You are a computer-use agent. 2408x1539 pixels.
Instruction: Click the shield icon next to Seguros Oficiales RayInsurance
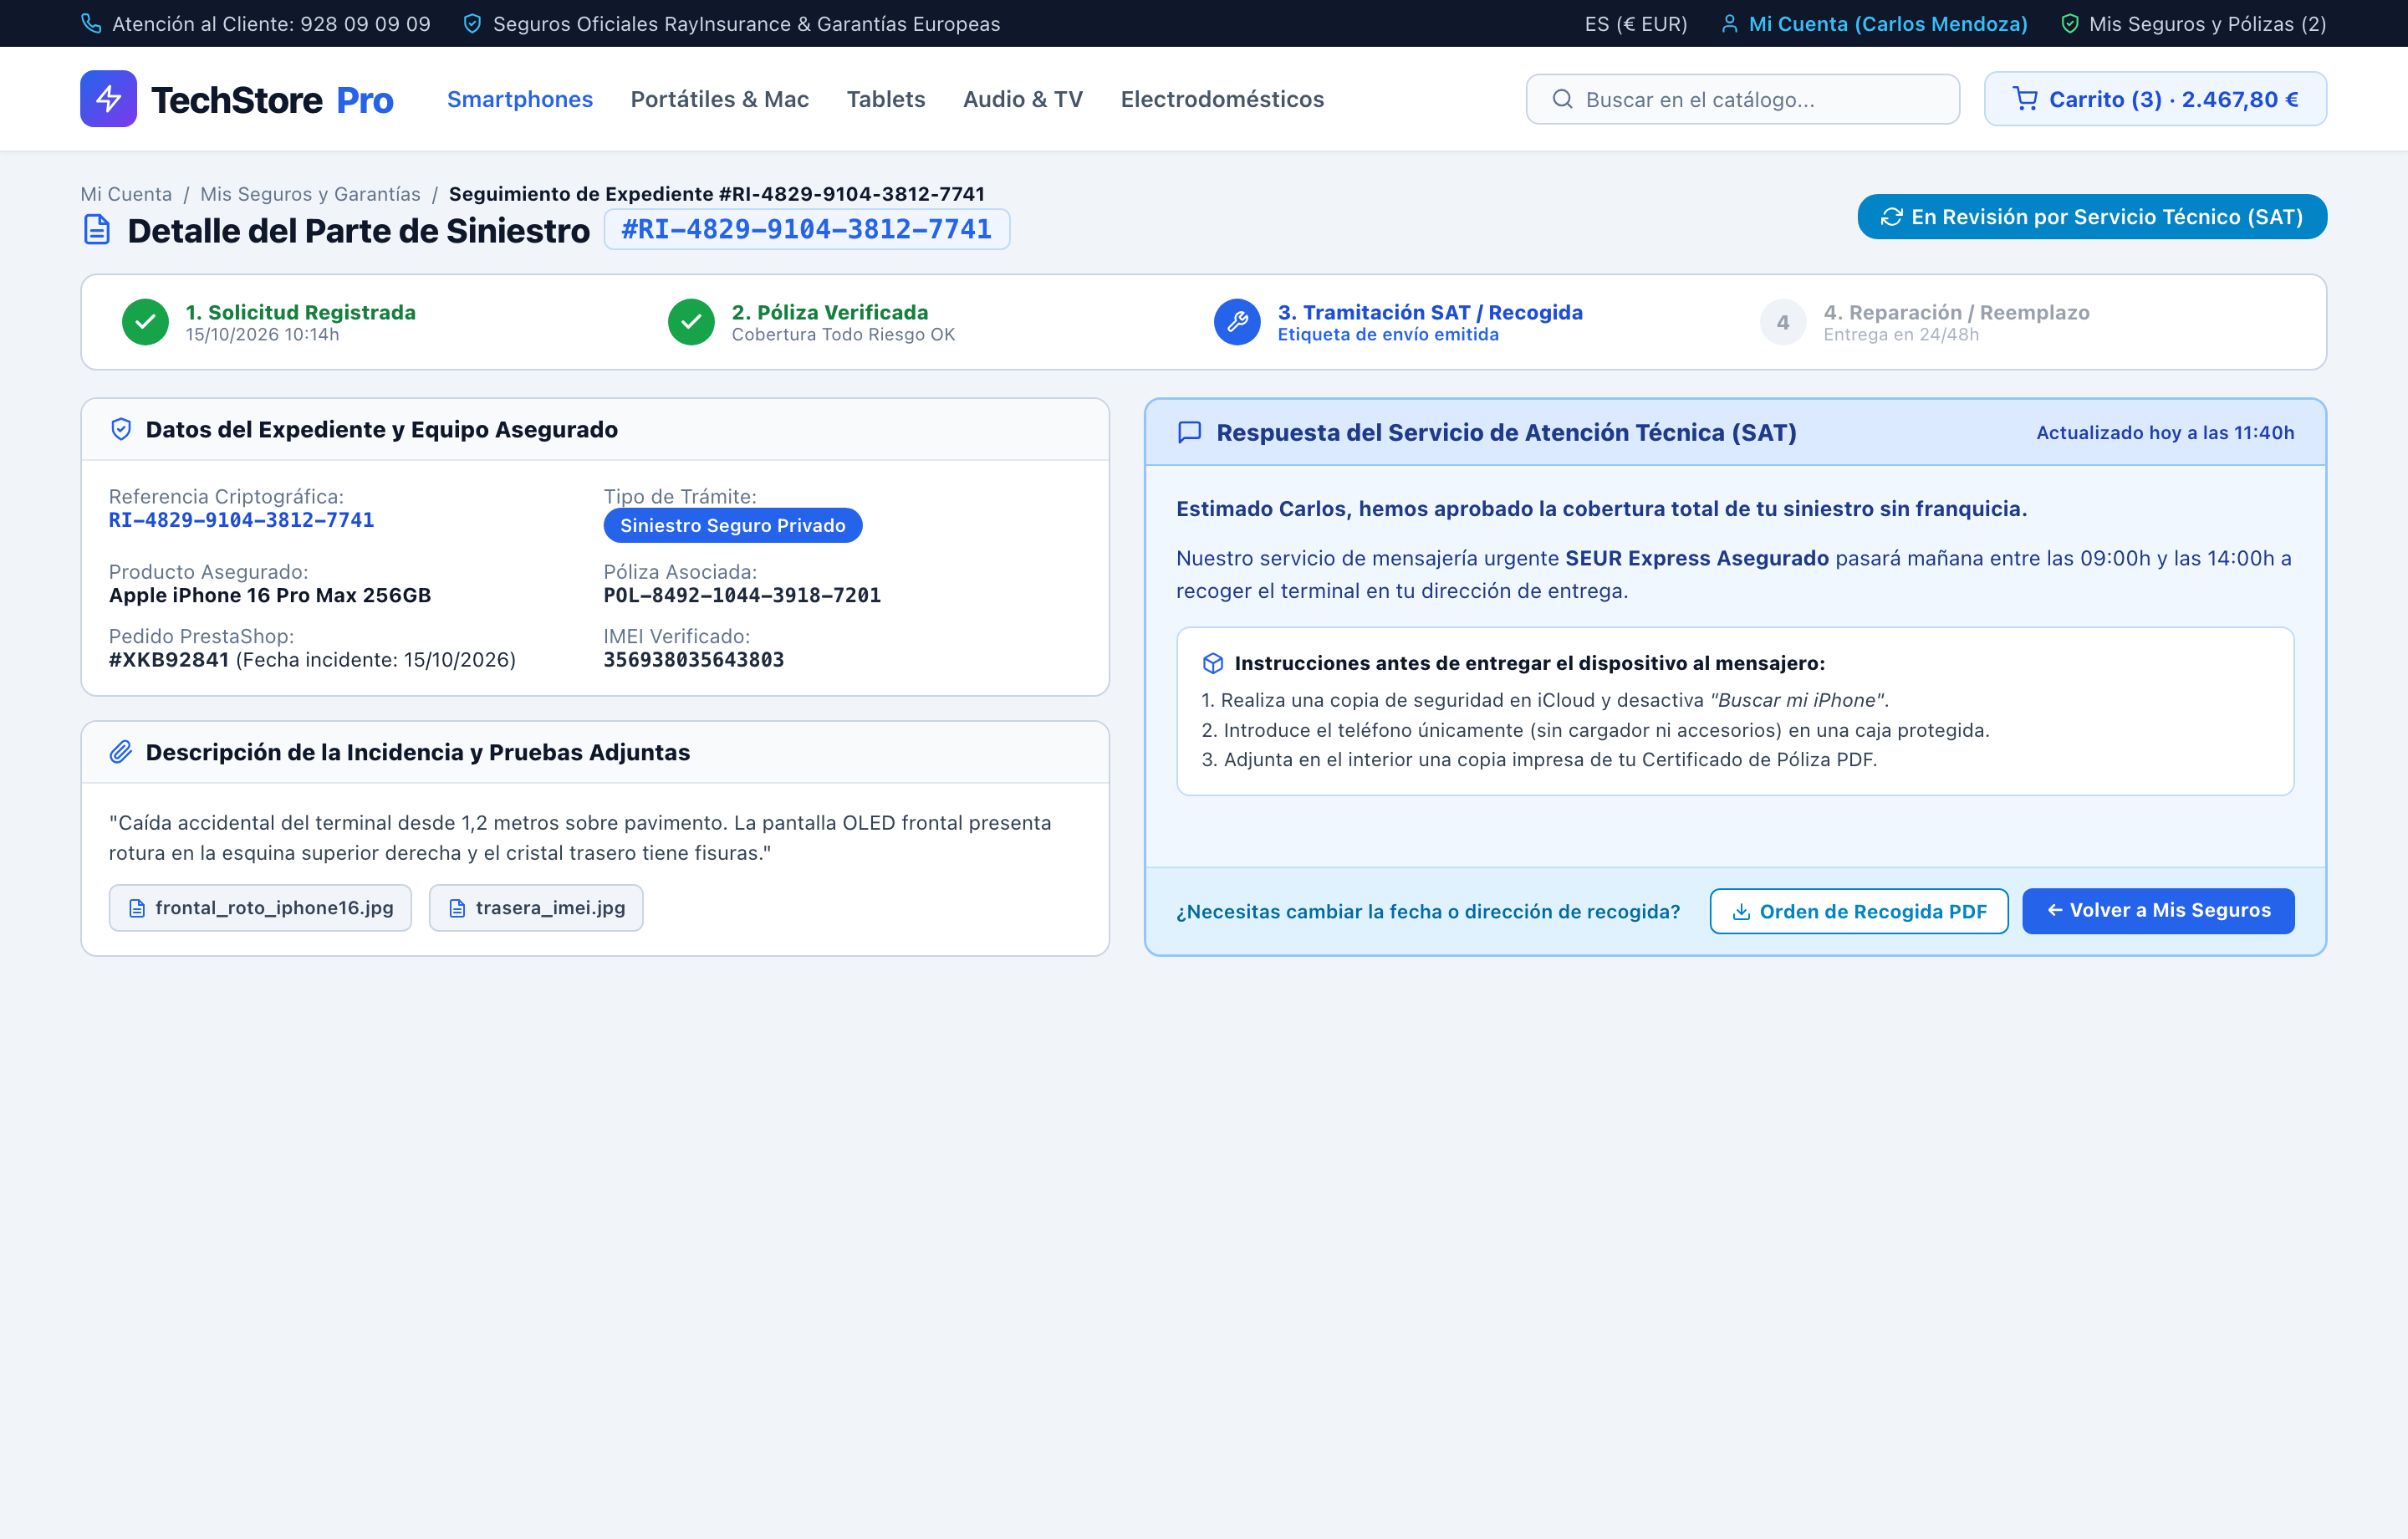472,23
